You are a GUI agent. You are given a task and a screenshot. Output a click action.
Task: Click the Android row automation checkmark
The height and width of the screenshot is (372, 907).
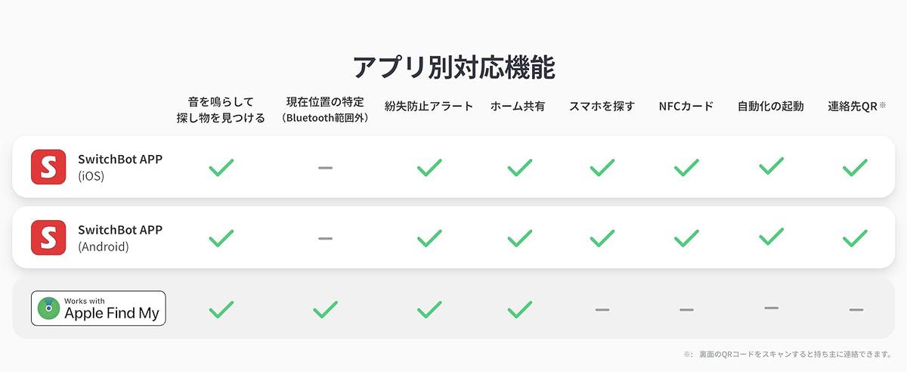771,237
